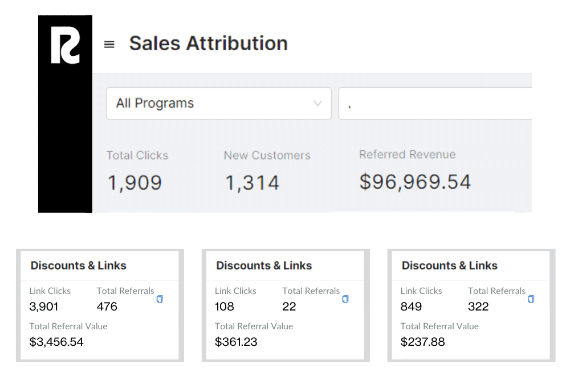Click copy icon in card with 22 referrals
Screen dimensions: 570x380
pos(345,299)
